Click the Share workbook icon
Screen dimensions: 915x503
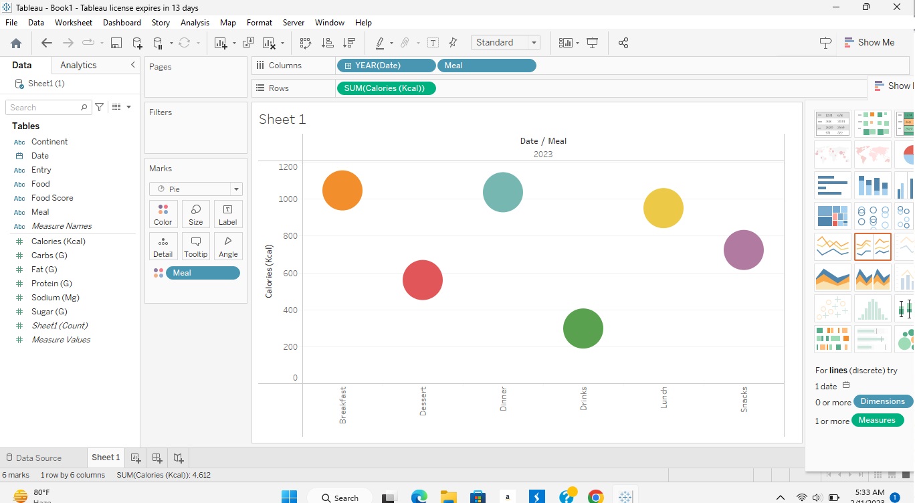pyautogui.click(x=623, y=43)
